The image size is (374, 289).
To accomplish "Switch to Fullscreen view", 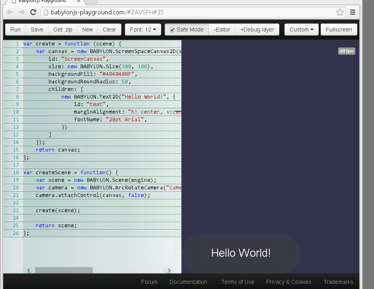I will 339,29.
